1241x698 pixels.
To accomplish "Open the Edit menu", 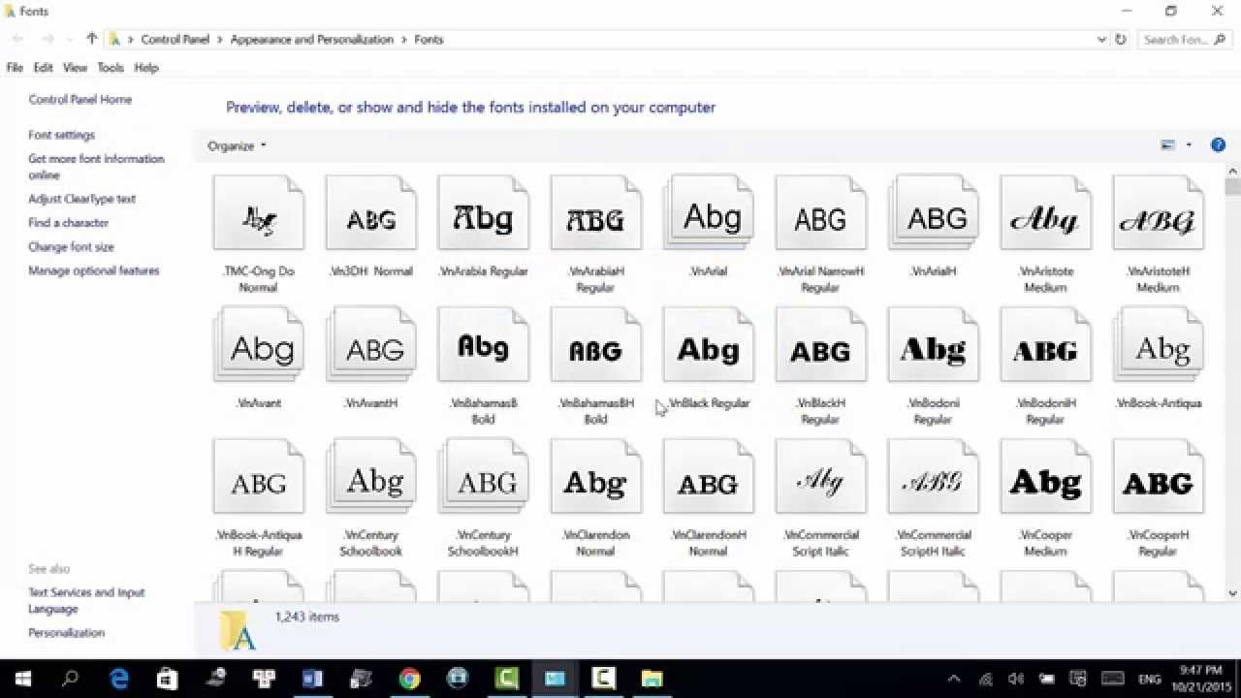I will click(43, 68).
